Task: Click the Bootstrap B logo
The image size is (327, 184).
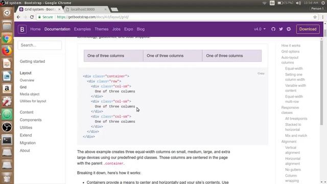Action: pyautogui.click(x=22, y=29)
